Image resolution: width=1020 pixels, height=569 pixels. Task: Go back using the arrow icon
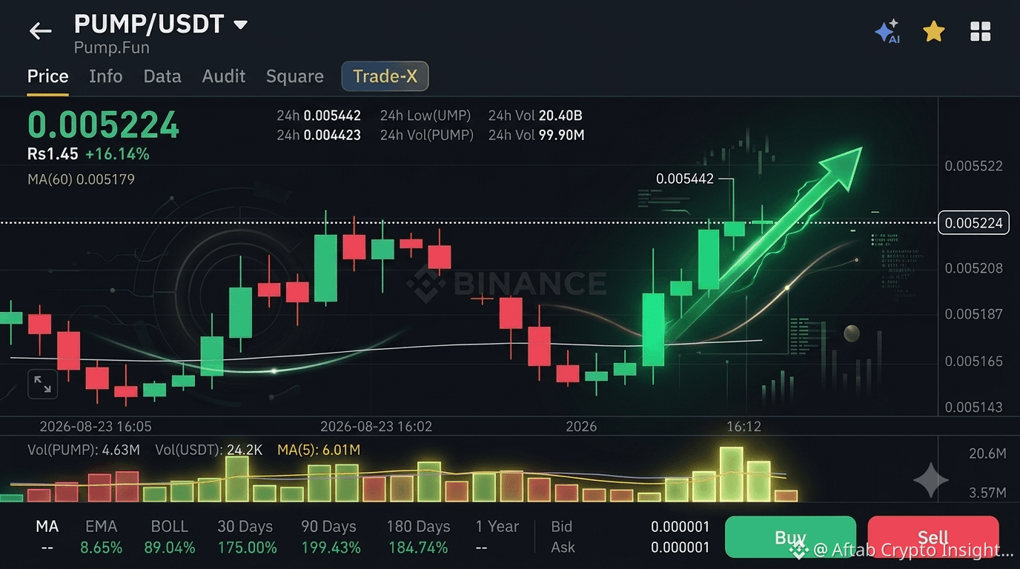click(x=40, y=30)
